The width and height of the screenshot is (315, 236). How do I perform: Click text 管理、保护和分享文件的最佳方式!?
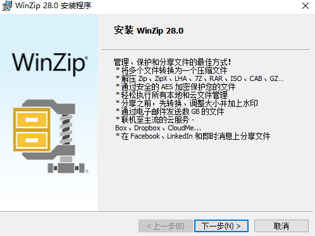tap(172, 62)
